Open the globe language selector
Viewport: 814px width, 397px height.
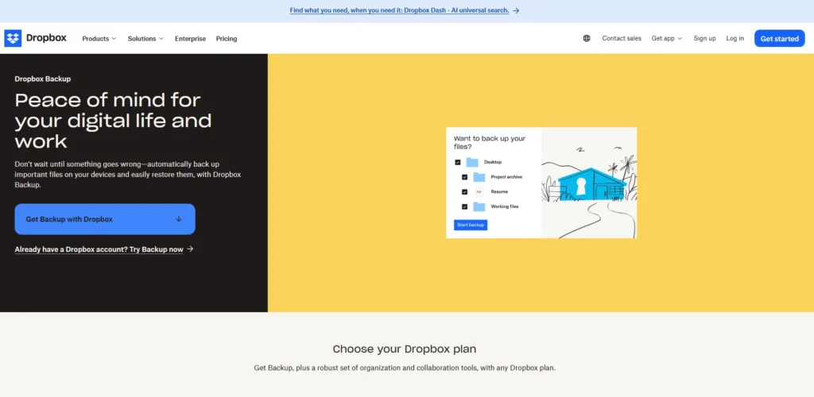[x=587, y=38]
